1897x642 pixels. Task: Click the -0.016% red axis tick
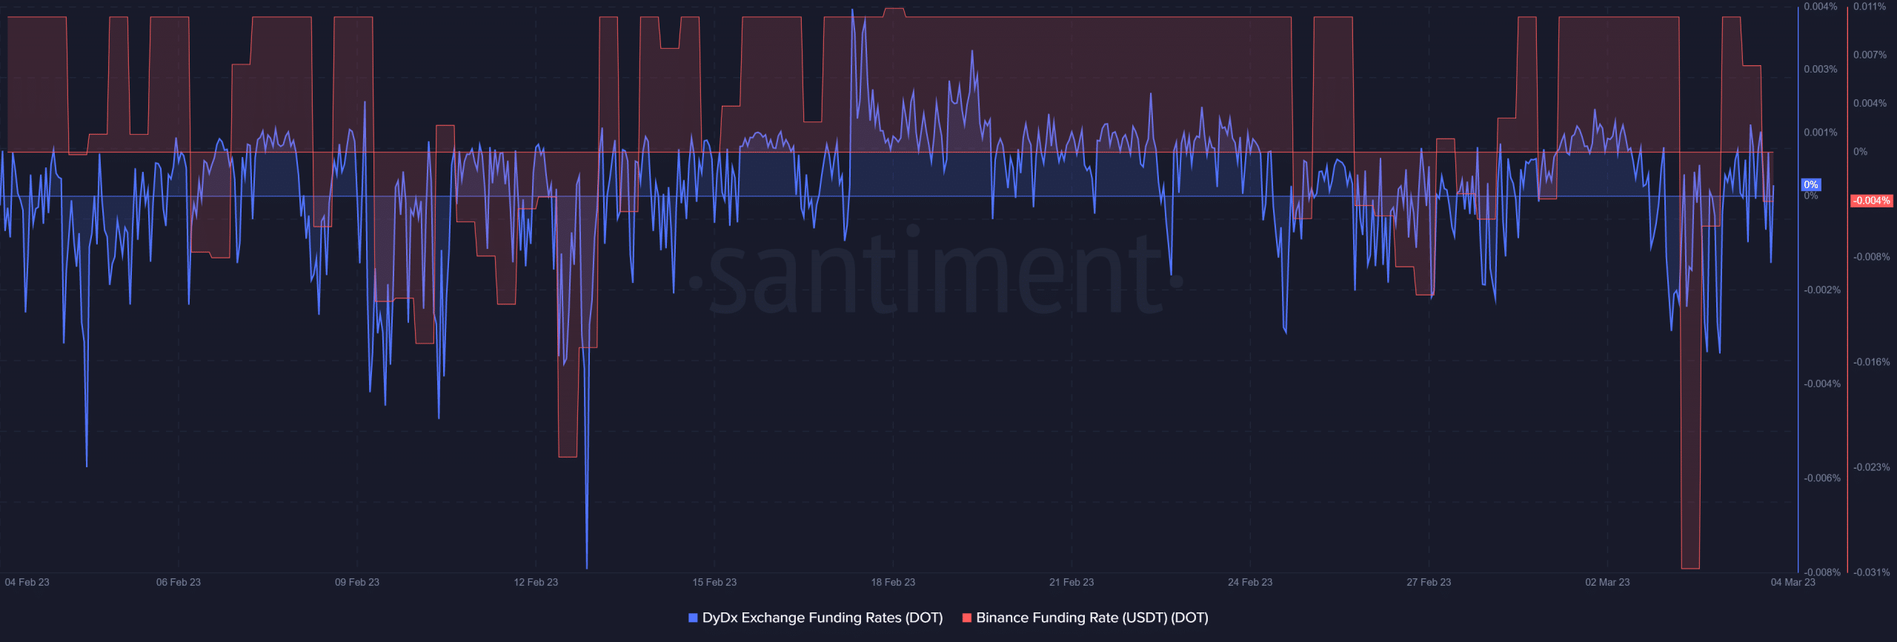coord(1871,362)
